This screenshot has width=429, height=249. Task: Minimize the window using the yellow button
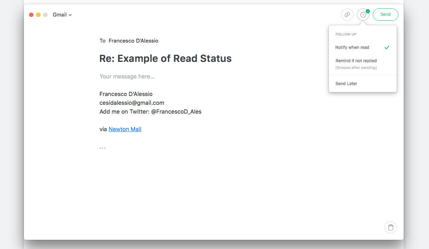pyautogui.click(x=38, y=15)
